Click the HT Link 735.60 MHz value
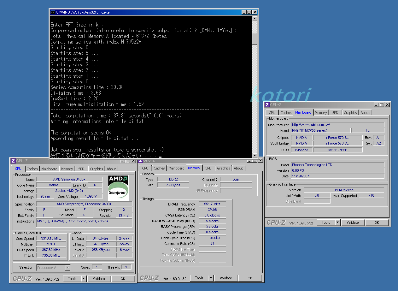The height and width of the screenshot is (291, 398). 51,255
